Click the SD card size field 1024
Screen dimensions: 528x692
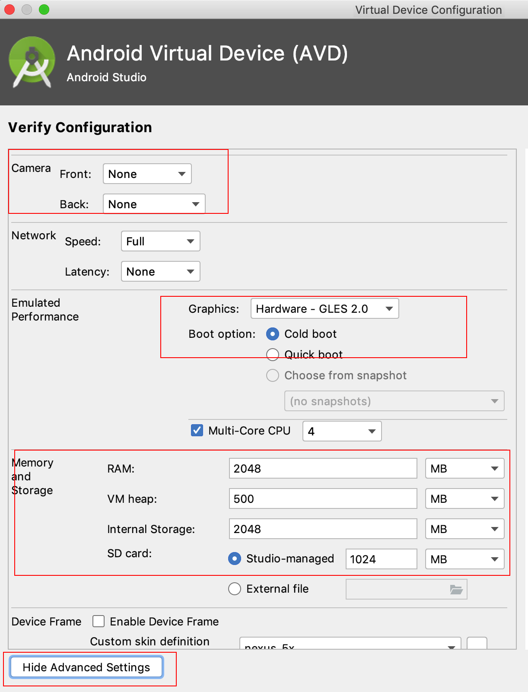(x=382, y=559)
